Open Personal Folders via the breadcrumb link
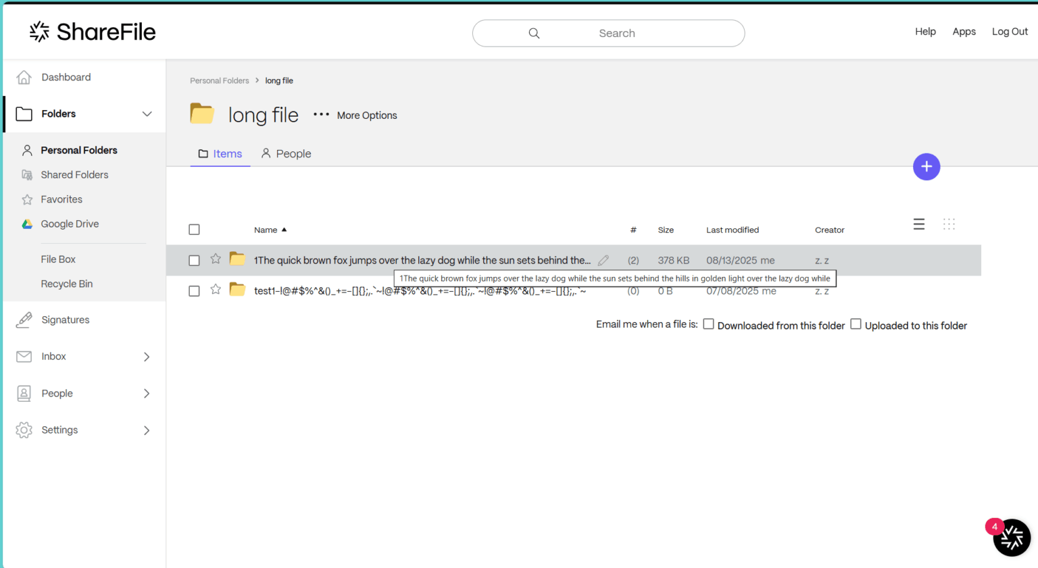This screenshot has width=1038, height=568. click(220, 80)
